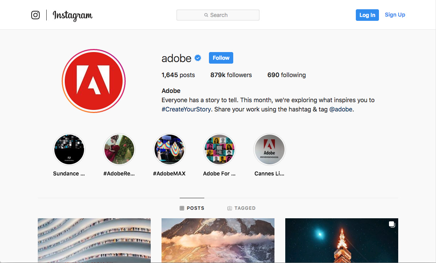Open the mountain with clouds post thumbnail
436x263 pixels.
[x=218, y=241]
